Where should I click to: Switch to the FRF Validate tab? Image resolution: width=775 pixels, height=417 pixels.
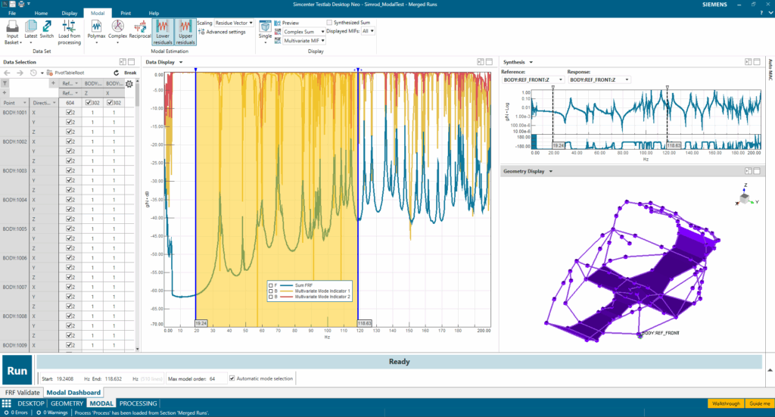pos(22,392)
